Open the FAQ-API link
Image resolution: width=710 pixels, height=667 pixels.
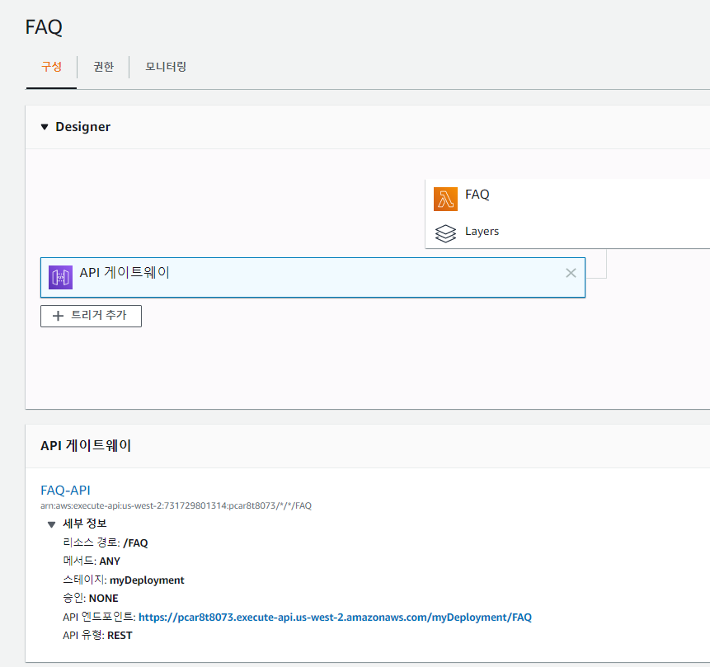[65, 491]
